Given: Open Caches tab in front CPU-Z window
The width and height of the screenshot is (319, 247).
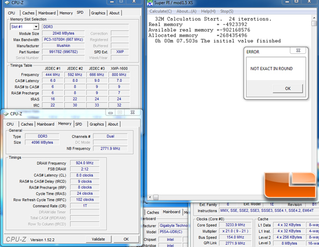Looking at the screenshot, I should pyautogui.click(x=27, y=124).
